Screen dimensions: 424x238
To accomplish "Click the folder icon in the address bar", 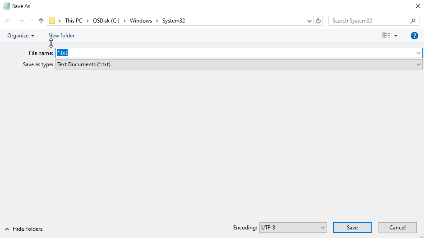I will [52, 21].
